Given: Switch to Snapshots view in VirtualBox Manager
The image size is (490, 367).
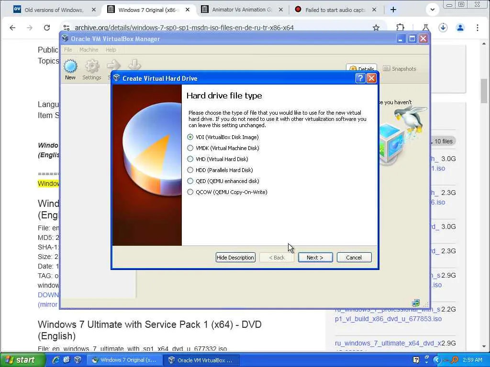Looking at the screenshot, I should [400, 69].
